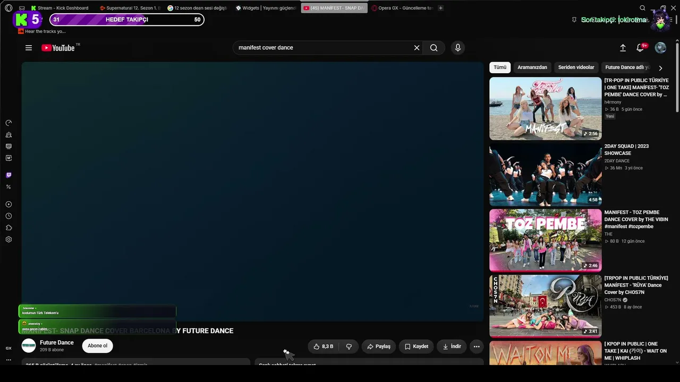Viewport: 680px width, 382px height.
Task: Open the YouTube account avatar menu
Action: (x=660, y=48)
